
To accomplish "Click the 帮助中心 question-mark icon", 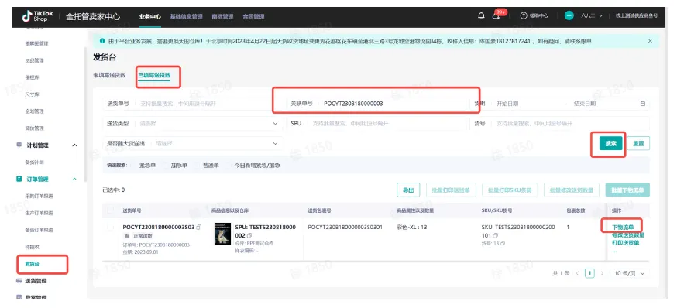I will [524, 16].
